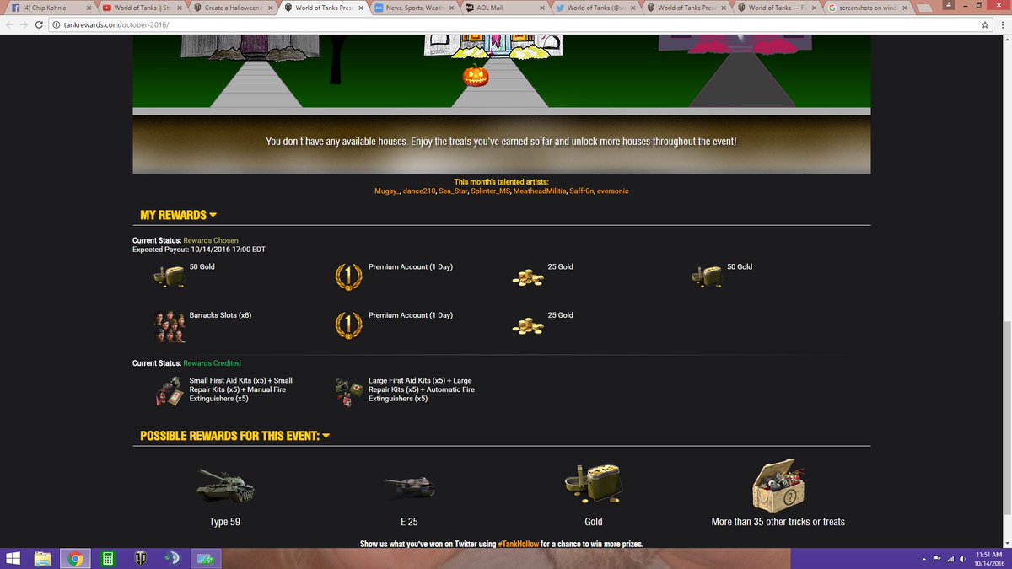Viewport: 1012px width, 569px height.
Task: Collapse POSSIBLE REWARDS FOR THIS EVENT section
Action: (234, 436)
